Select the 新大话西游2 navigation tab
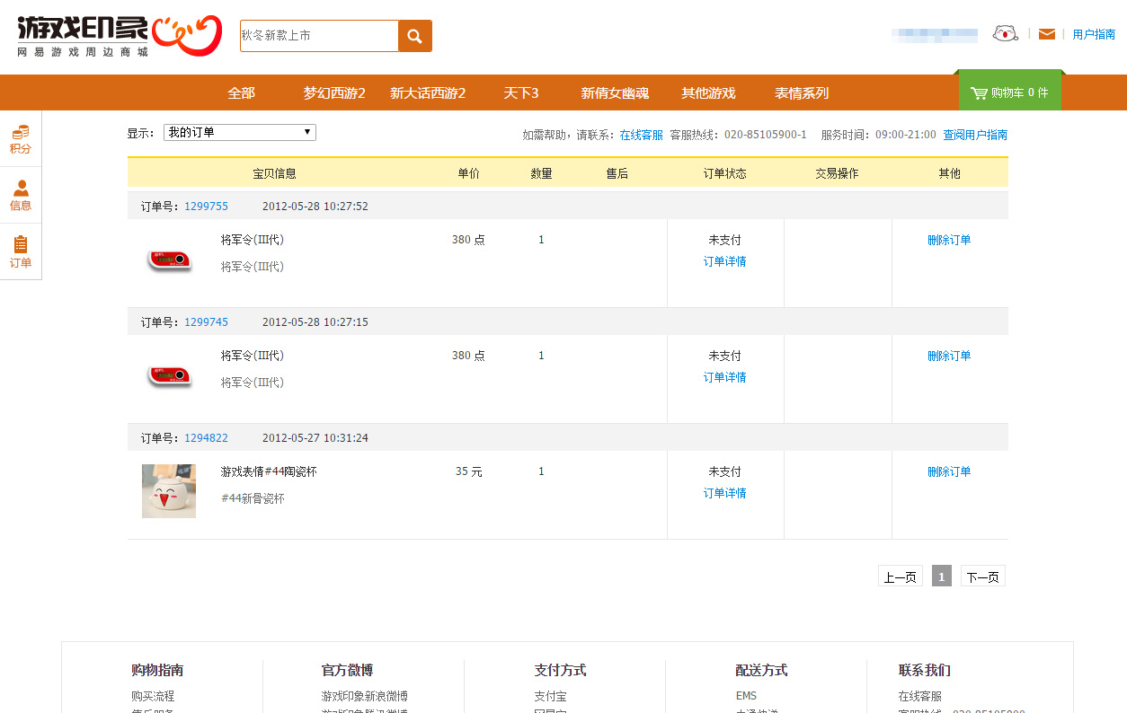The height and width of the screenshot is (713, 1127). tap(428, 92)
